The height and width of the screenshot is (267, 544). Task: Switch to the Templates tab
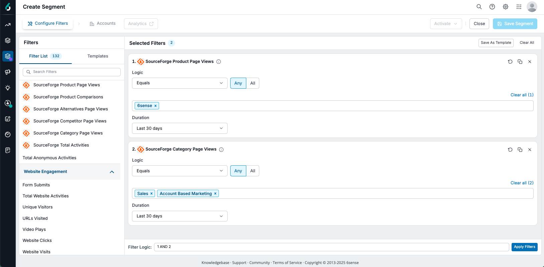click(x=98, y=56)
